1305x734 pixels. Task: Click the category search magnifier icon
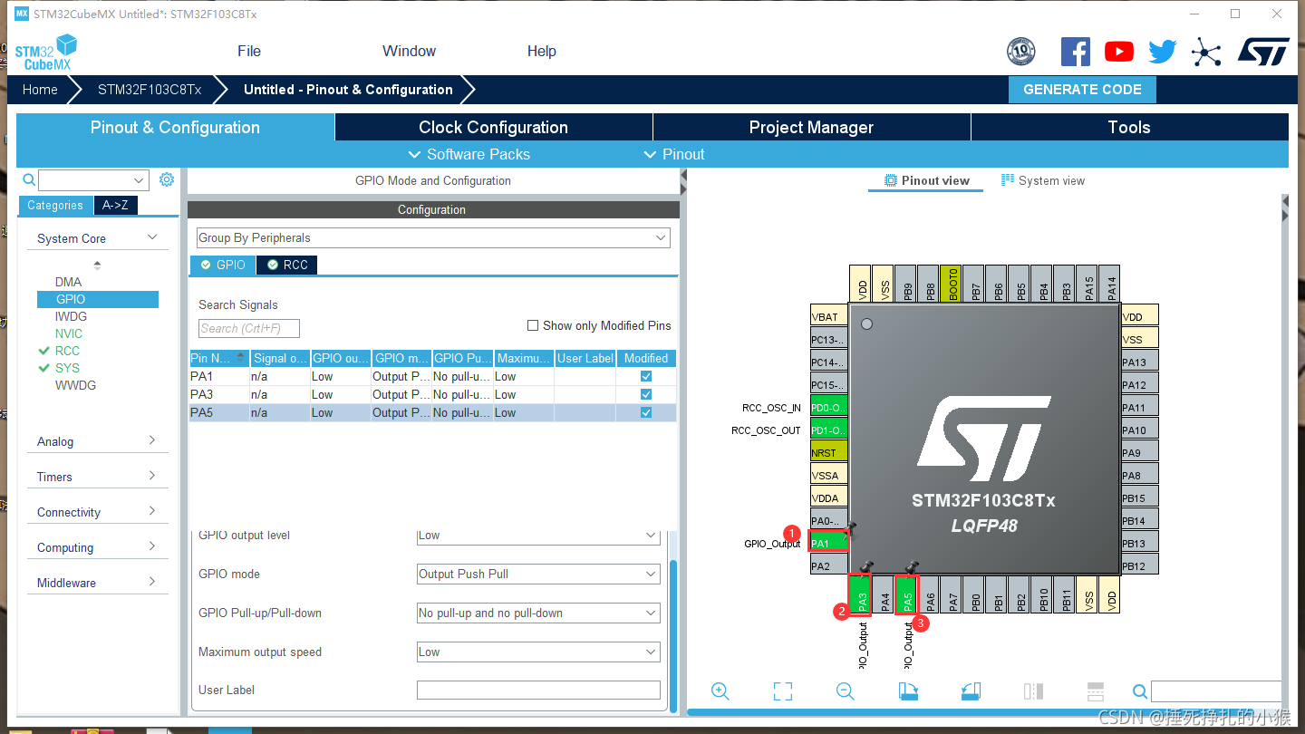point(29,179)
